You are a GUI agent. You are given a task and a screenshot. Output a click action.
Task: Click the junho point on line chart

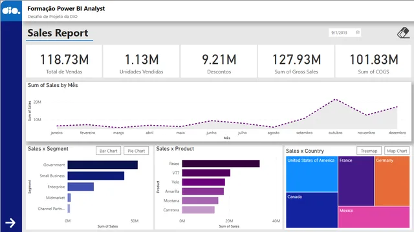[212, 121]
